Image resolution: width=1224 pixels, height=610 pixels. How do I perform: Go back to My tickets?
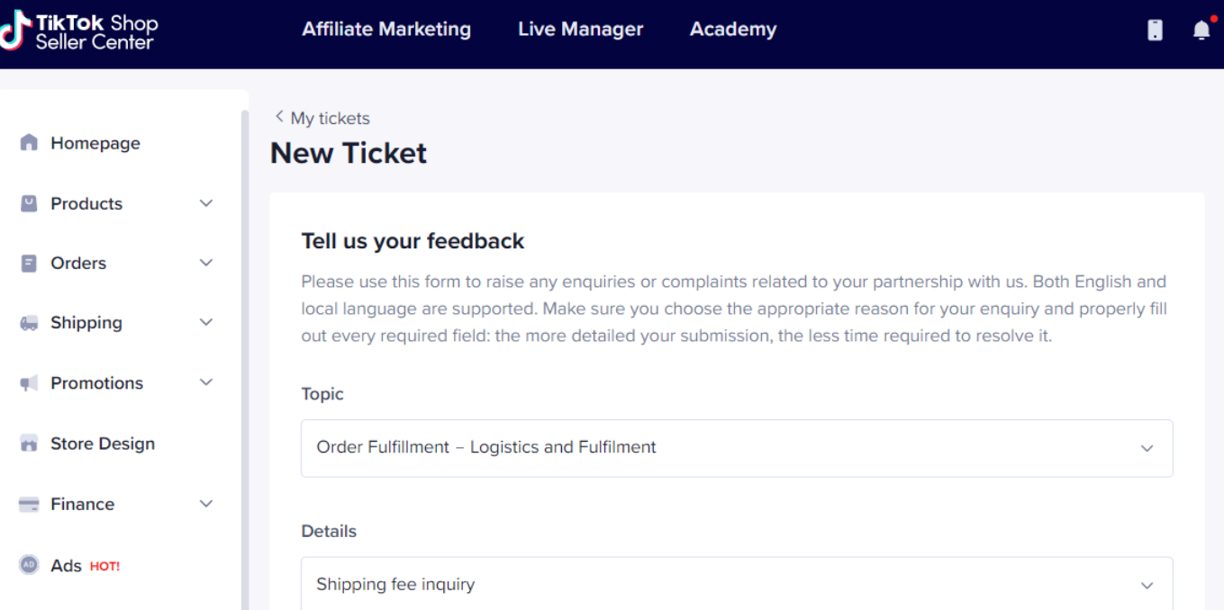[x=322, y=118]
